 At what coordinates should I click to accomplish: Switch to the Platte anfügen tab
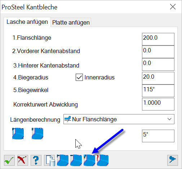pos(71,22)
